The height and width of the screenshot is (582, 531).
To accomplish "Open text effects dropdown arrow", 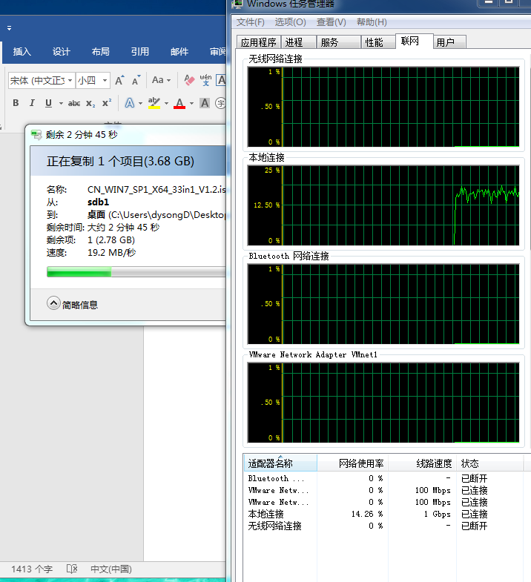I will click(140, 103).
